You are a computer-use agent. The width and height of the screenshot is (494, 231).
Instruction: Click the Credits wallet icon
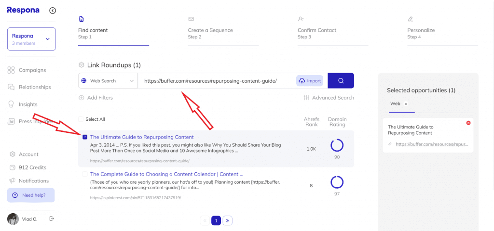point(12,167)
